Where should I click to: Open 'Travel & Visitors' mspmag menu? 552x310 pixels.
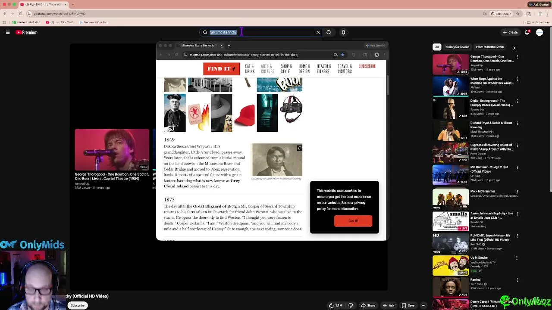click(345, 69)
